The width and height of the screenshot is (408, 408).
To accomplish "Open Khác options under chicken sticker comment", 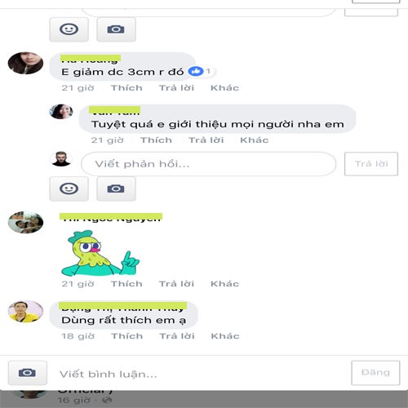I will pyautogui.click(x=225, y=284).
